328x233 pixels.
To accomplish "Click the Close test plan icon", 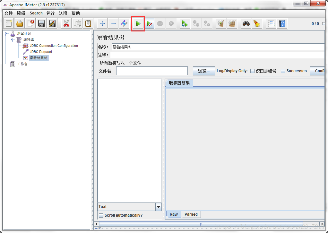I will [30, 23].
